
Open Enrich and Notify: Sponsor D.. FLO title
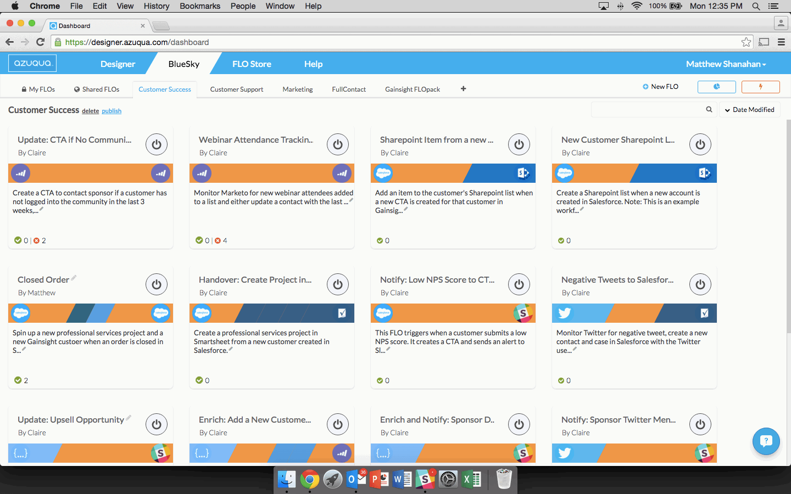click(437, 419)
